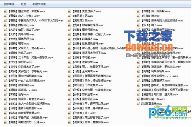Select the file 【夏侯惇】鼠辈，竟敢伤我.wav
The image size is (192, 127).
[88, 122]
